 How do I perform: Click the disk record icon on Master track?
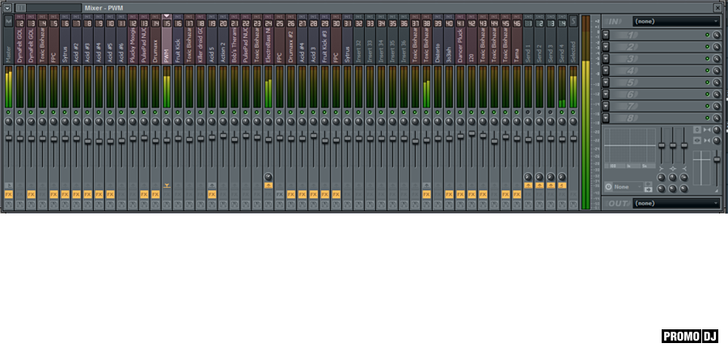click(8, 204)
